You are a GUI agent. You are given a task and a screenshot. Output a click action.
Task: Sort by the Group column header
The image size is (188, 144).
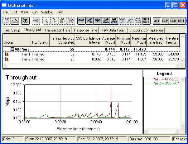point(17,40)
